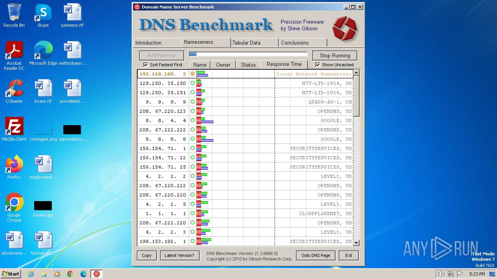Click the red GRC logo in header
The width and height of the screenshot is (497, 279).
tap(344, 28)
